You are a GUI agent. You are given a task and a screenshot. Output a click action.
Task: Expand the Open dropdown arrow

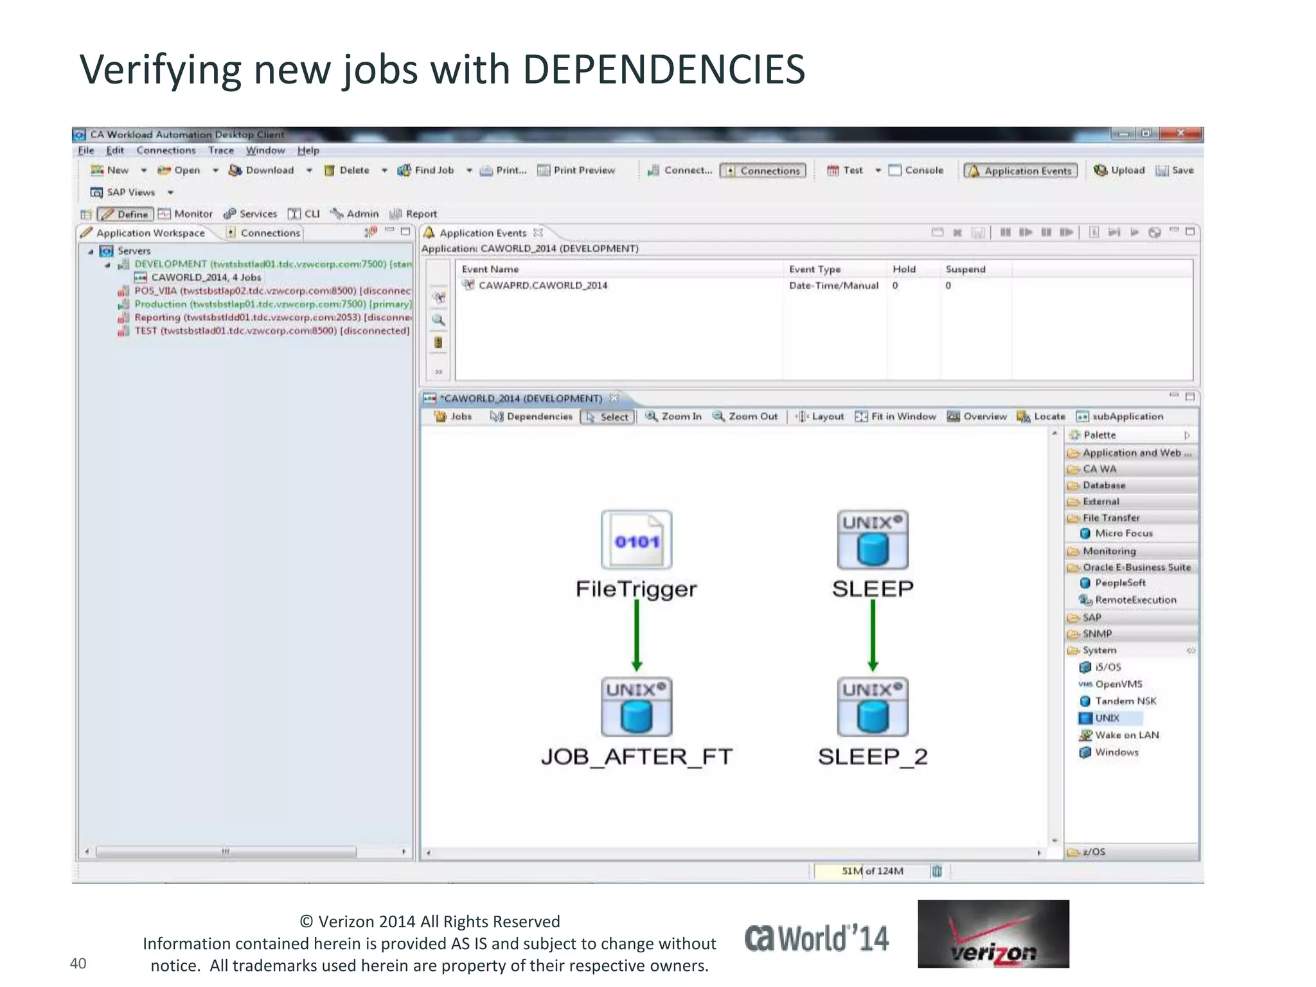click(x=215, y=171)
